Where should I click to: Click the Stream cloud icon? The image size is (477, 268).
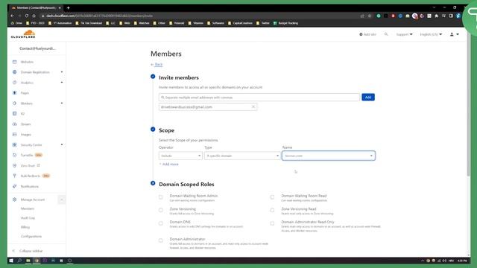[14, 124]
